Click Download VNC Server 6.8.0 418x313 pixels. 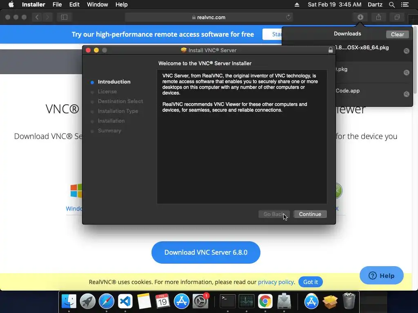click(206, 252)
